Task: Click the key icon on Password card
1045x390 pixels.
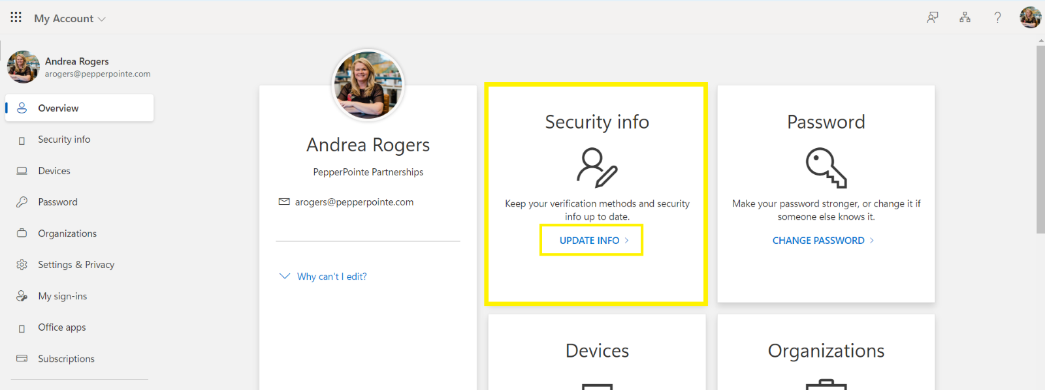Action: tap(826, 168)
